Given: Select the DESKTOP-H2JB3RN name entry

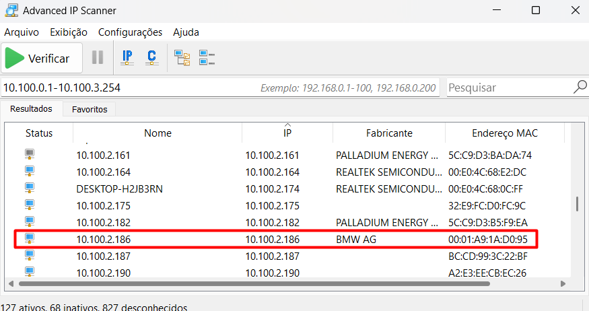Looking at the screenshot, I should tap(119, 189).
